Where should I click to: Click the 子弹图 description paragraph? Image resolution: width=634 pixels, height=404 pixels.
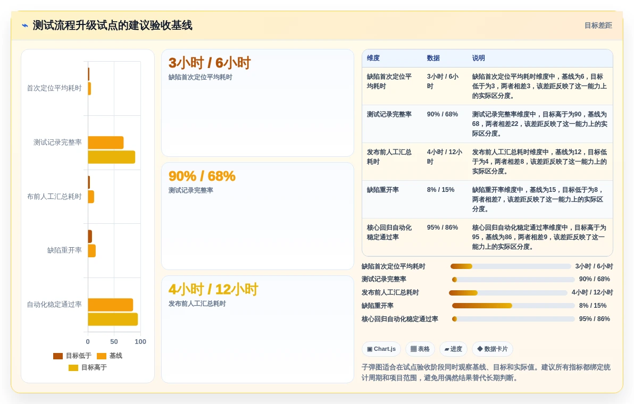(486, 373)
